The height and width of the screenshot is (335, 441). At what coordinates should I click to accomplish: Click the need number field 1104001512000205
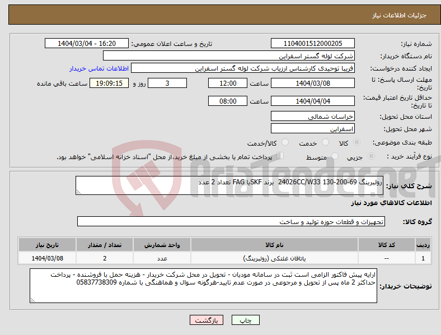point(313,43)
